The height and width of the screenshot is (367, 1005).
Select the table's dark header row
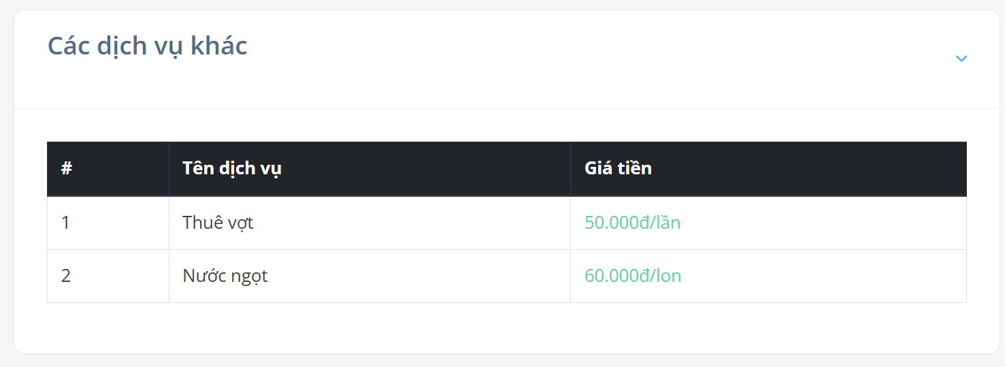click(507, 168)
